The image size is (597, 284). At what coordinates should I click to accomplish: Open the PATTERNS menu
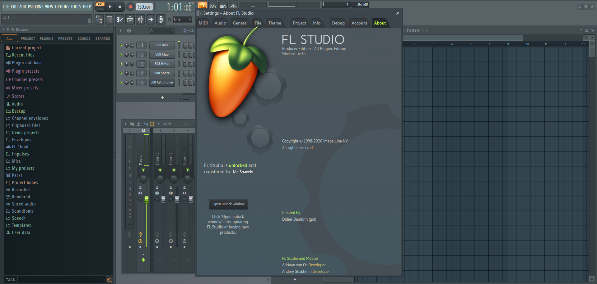(x=35, y=7)
